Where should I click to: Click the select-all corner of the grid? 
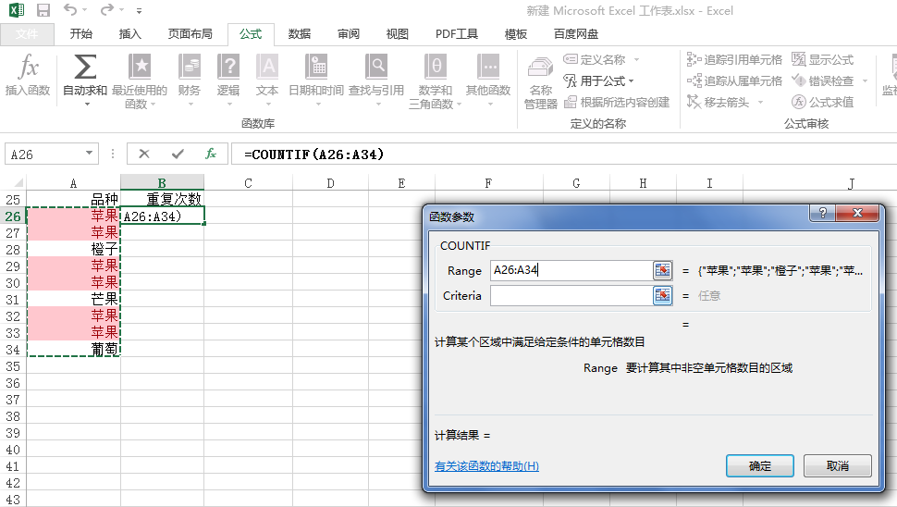[14, 182]
